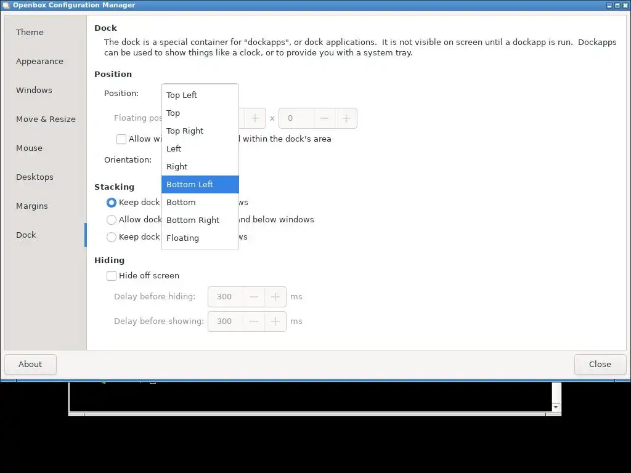The height and width of the screenshot is (473, 631).
Task: Click the Close button at bottom right
Action: (x=600, y=365)
